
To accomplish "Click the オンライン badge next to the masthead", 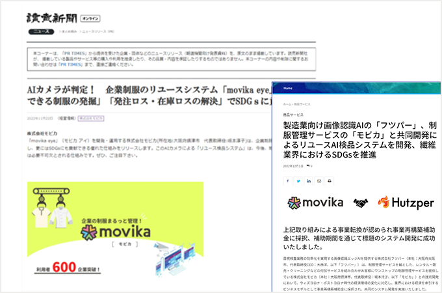I will click(90, 19).
